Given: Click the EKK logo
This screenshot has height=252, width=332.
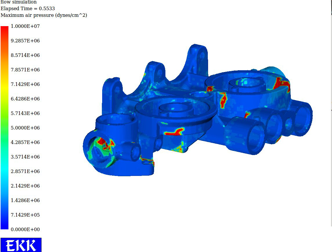Looking at the screenshot, I should coord(21,245).
